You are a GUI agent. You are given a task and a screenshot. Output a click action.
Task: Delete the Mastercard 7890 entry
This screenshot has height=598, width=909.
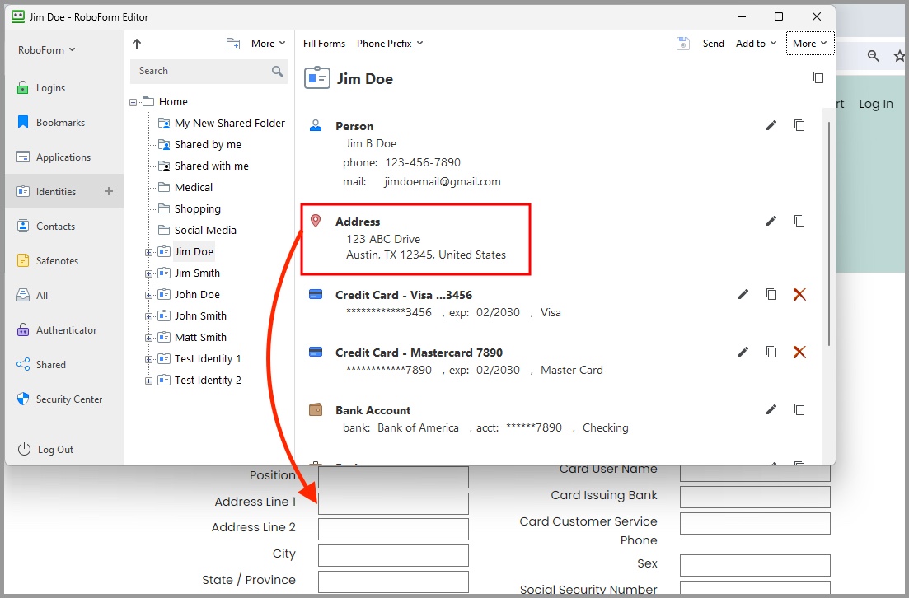799,352
